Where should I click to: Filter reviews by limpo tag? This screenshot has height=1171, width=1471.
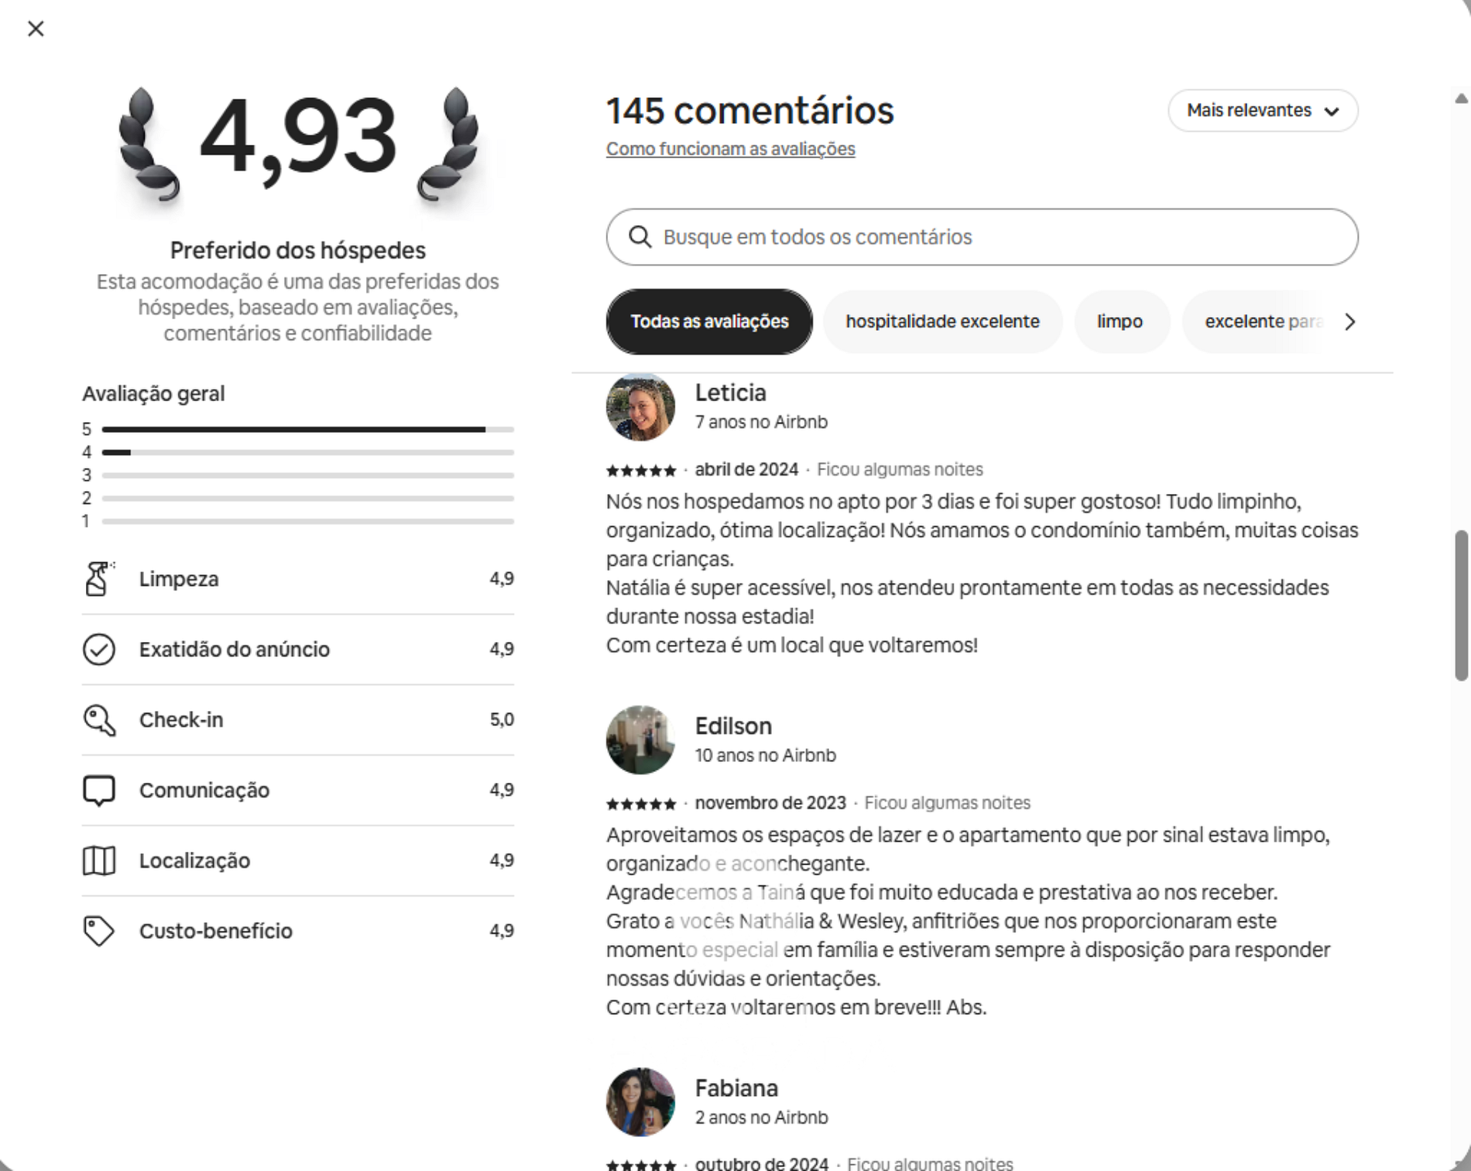[x=1120, y=321]
